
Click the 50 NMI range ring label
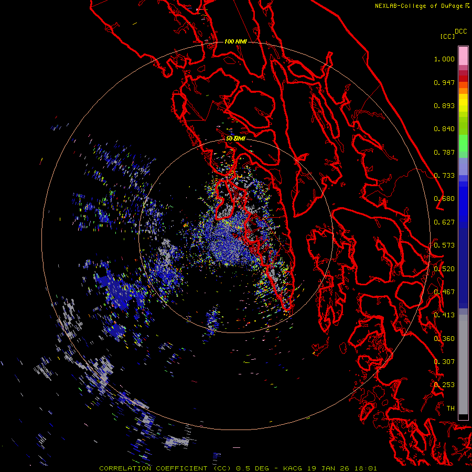[235, 139]
